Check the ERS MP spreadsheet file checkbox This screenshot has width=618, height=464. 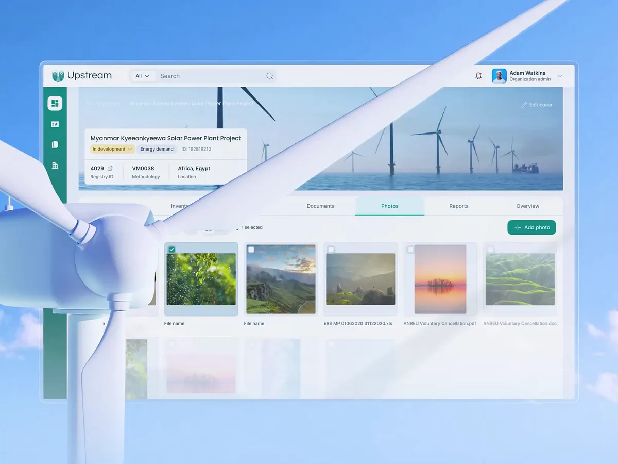pos(331,249)
